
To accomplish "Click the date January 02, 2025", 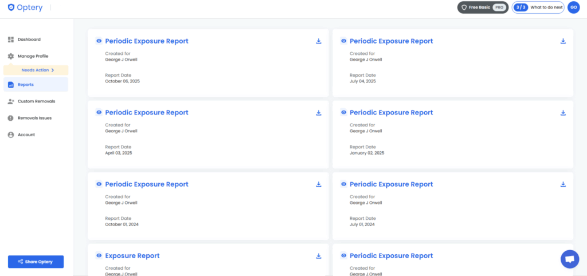I will click(x=367, y=153).
